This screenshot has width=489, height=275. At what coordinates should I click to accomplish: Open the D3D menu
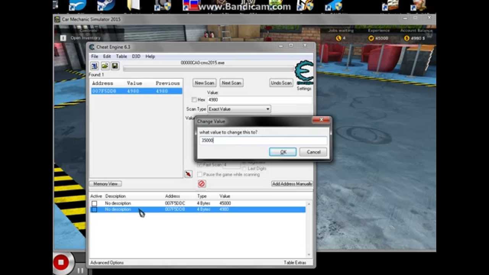click(136, 56)
